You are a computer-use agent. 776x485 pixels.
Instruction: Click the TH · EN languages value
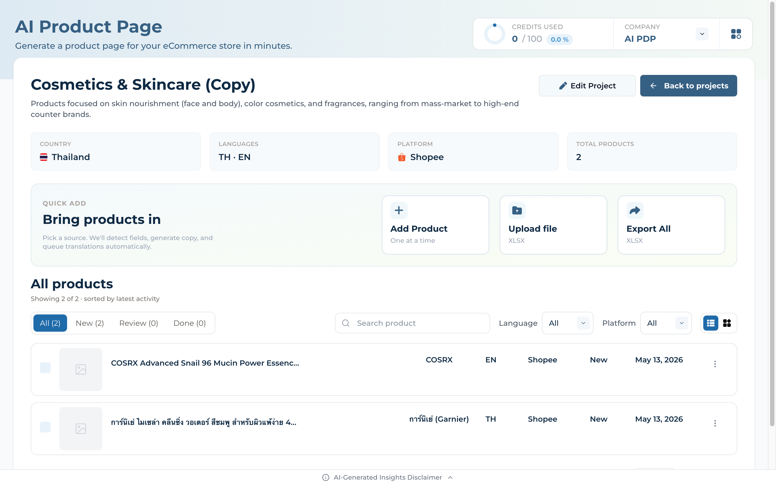coord(234,157)
